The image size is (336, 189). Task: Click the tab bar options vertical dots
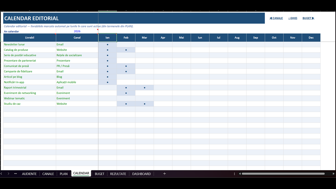(234, 174)
